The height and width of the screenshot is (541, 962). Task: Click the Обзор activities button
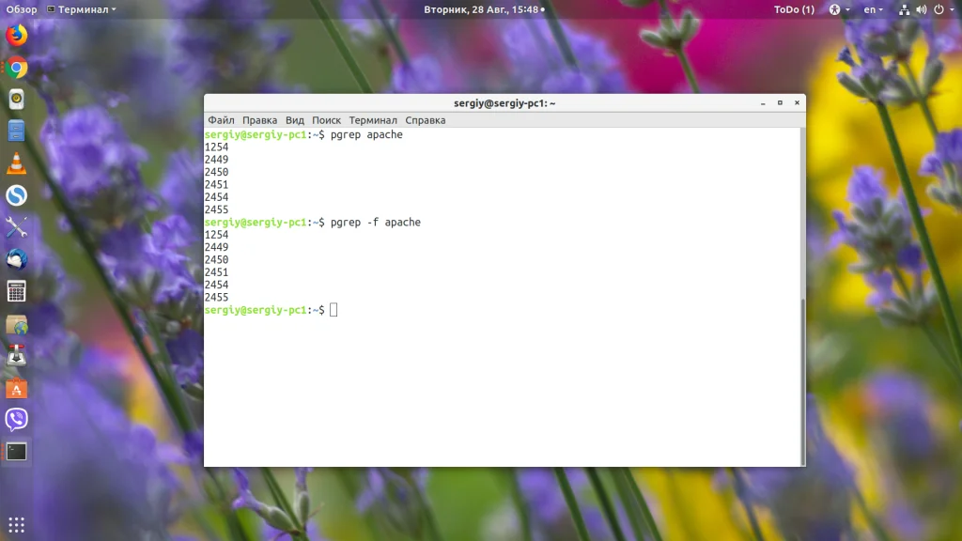(22, 9)
